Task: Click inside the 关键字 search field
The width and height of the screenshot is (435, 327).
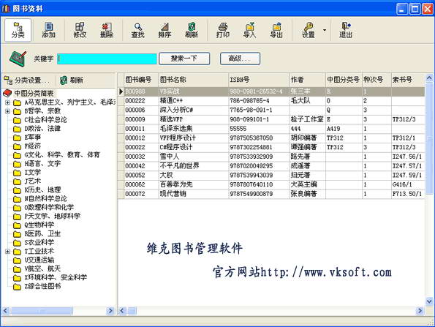Action: (107, 59)
